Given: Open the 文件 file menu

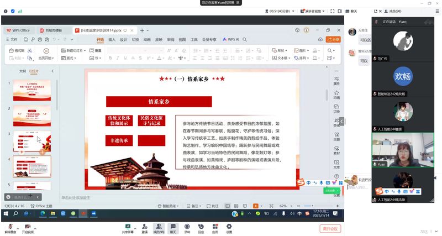Looking at the screenshot, I should pos(14,40).
